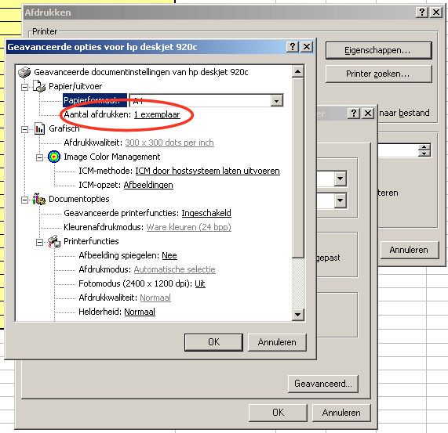448x433 pixels.
Task: Collapse the Image Color Management node
Action: pyautogui.click(x=40, y=157)
